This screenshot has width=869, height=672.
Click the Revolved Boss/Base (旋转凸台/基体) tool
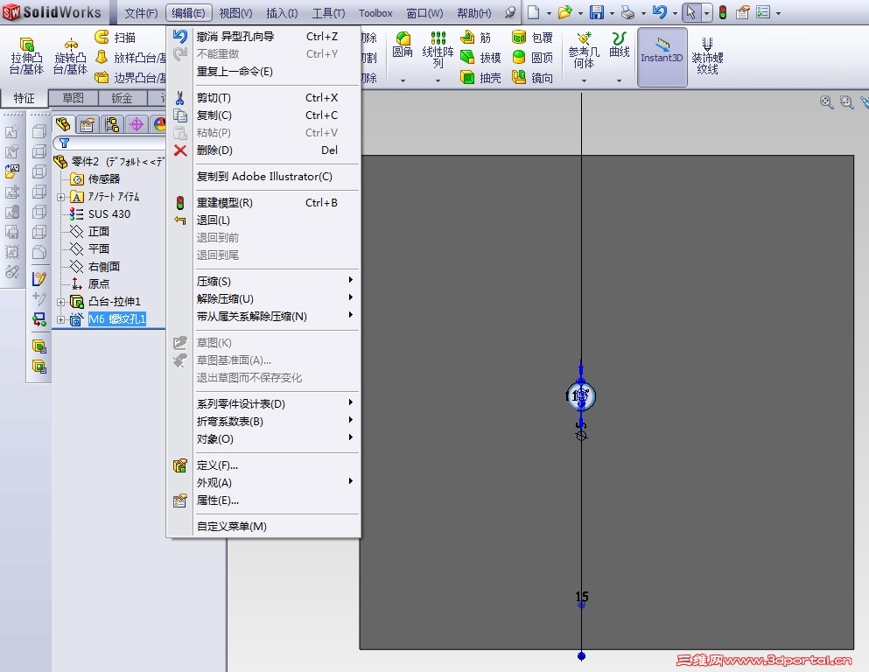click(70, 55)
